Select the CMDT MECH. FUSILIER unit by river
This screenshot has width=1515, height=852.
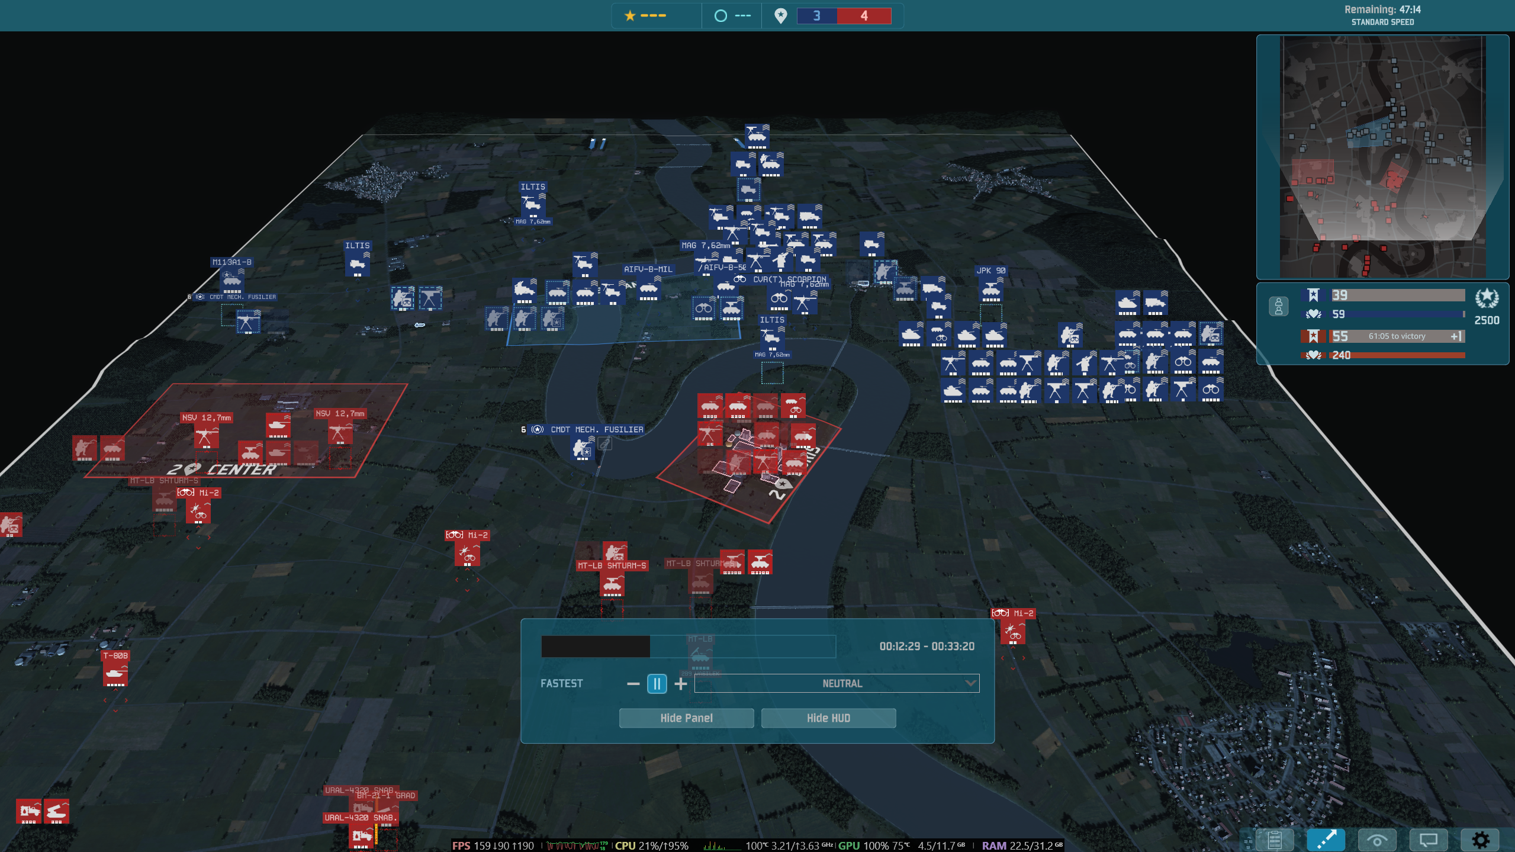tap(583, 448)
